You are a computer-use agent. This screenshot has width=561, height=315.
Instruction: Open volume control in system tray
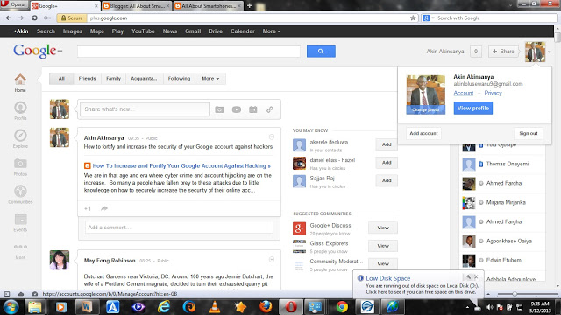tap(490, 307)
